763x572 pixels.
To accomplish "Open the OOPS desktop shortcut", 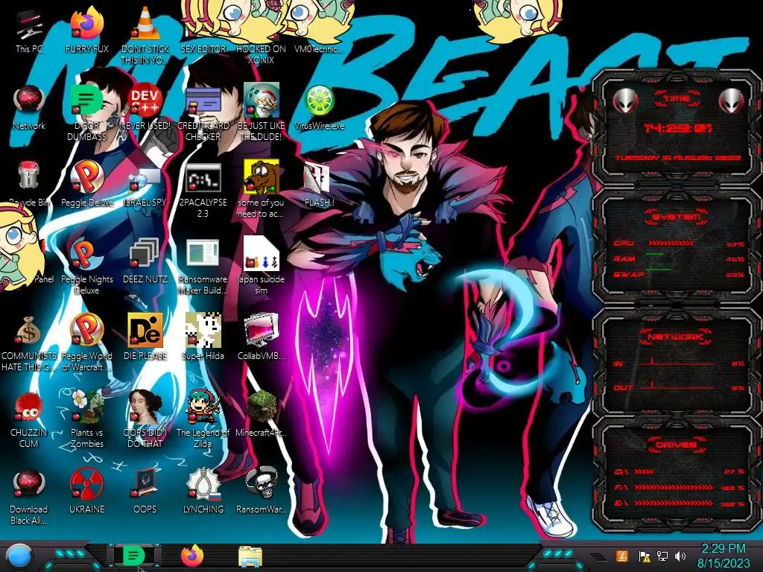I will [145, 490].
